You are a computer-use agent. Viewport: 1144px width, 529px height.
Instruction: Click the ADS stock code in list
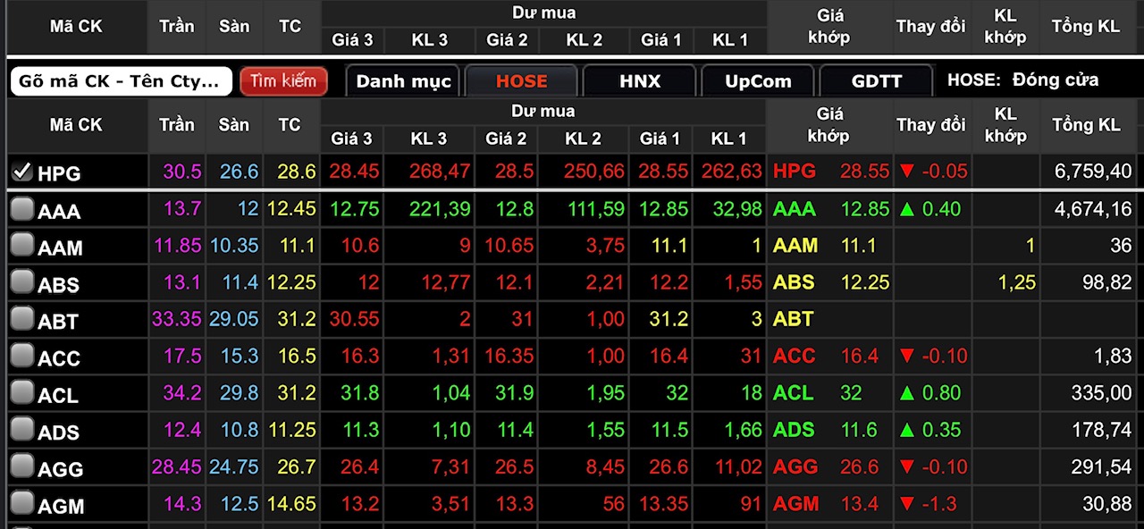(58, 432)
